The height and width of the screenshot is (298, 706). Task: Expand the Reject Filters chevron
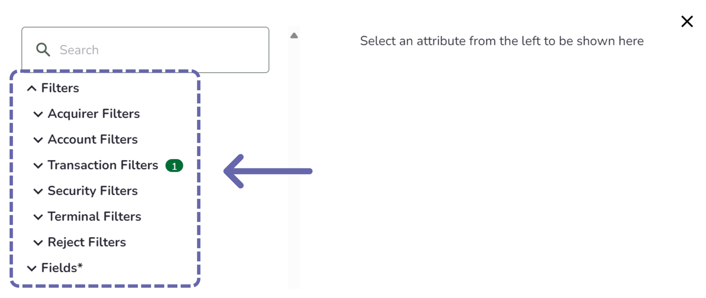click(38, 243)
